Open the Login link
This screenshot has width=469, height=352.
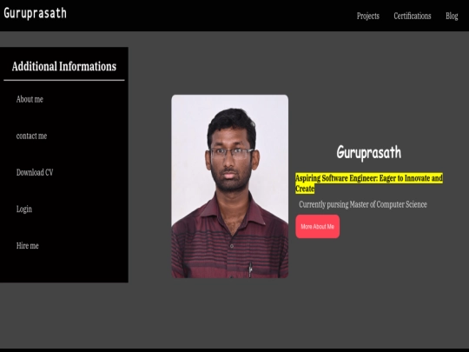[x=24, y=209]
